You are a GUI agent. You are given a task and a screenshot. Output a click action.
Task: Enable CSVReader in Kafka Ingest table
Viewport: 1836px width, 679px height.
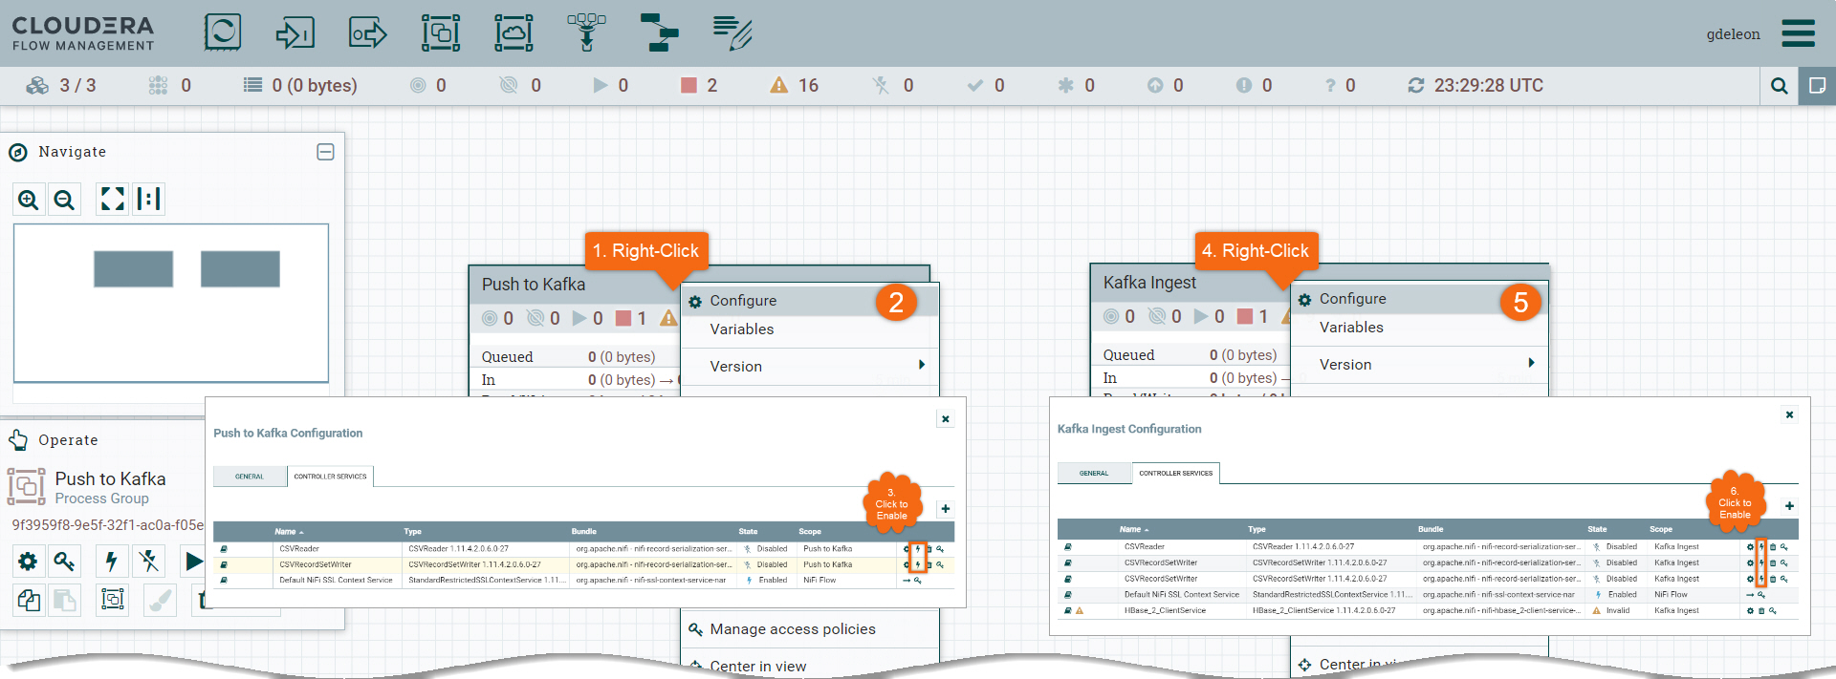point(1761,547)
